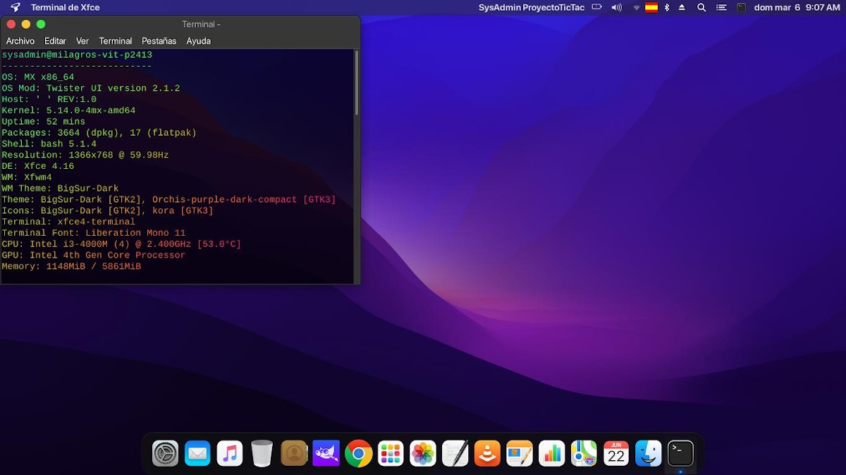
Task: Open the Music app in the dock
Action: [x=230, y=453]
